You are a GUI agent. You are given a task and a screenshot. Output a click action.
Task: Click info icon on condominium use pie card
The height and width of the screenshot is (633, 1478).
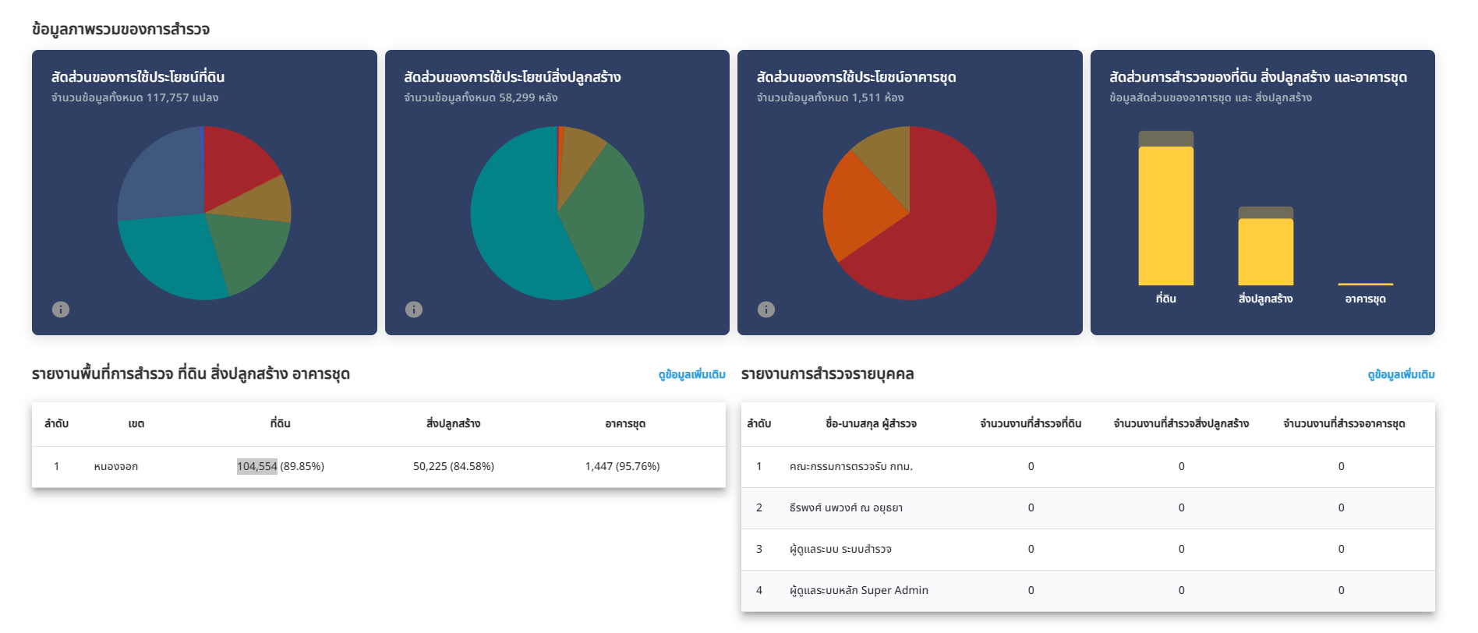pyautogui.click(x=766, y=309)
